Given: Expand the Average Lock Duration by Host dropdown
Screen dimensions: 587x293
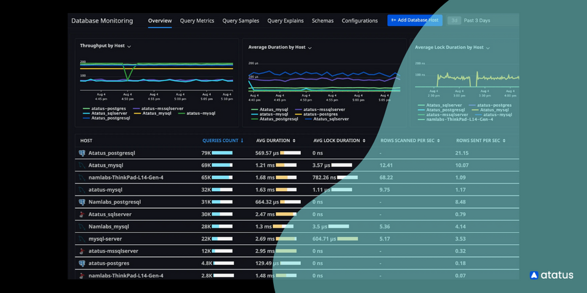Looking at the screenshot, I should tap(488, 48).
